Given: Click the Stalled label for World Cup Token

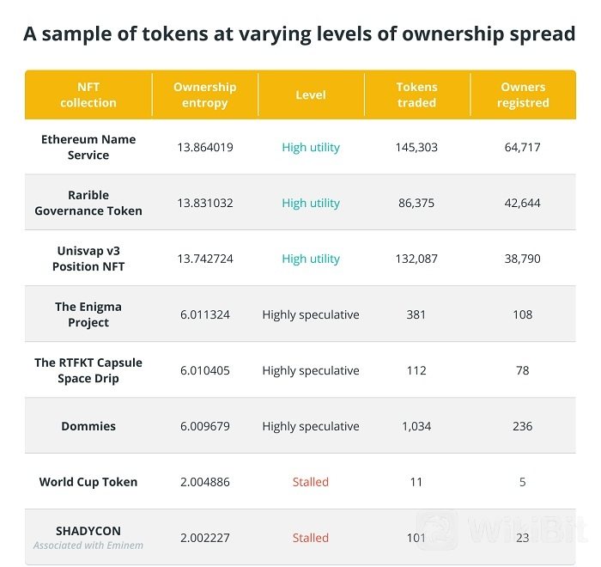Looking at the screenshot, I should [x=311, y=482].
